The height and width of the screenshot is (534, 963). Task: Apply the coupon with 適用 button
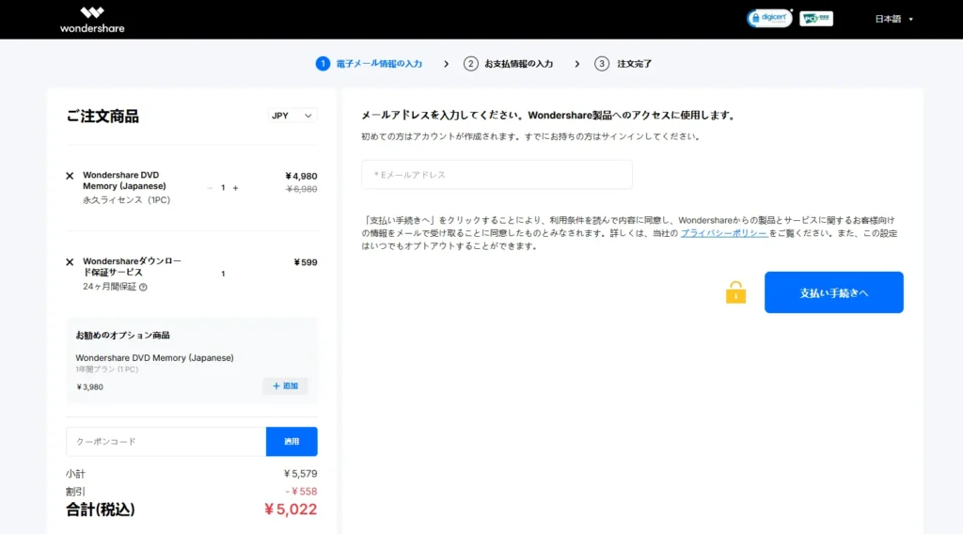coord(292,441)
